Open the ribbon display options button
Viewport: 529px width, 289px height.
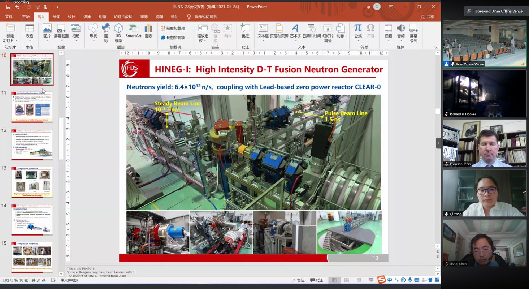tap(391, 7)
